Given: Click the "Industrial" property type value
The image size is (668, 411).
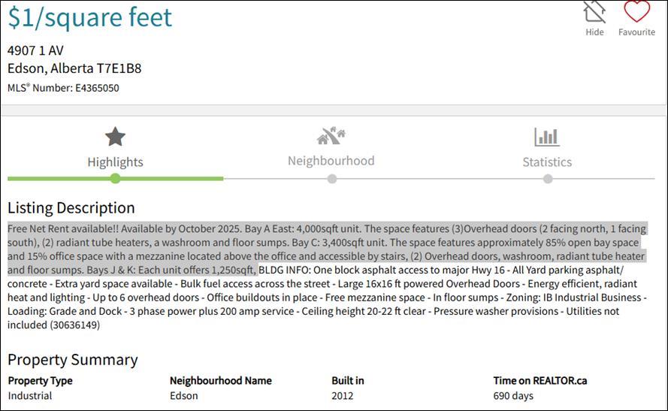Looking at the screenshot, I should click(x=30, y=395).
